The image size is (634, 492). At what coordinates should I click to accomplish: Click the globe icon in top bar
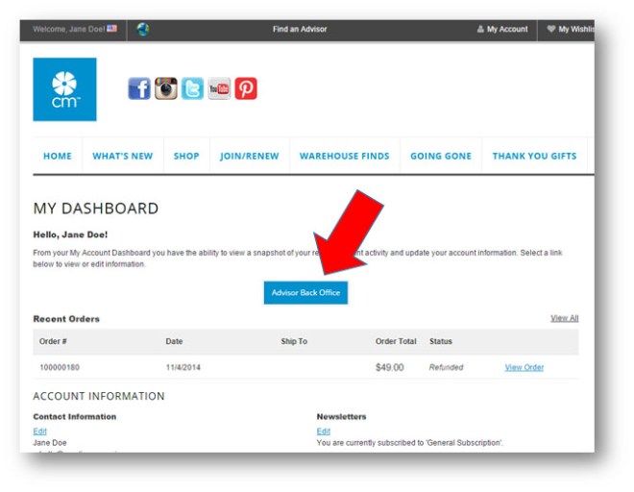coord(143,29)
